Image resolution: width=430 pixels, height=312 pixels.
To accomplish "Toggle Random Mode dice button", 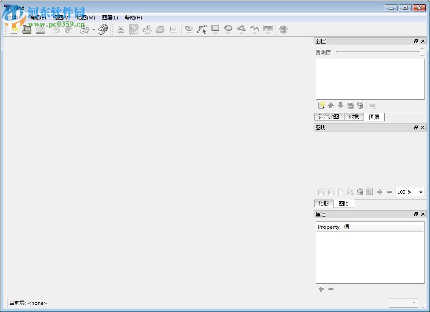I will tap(102, 30).
